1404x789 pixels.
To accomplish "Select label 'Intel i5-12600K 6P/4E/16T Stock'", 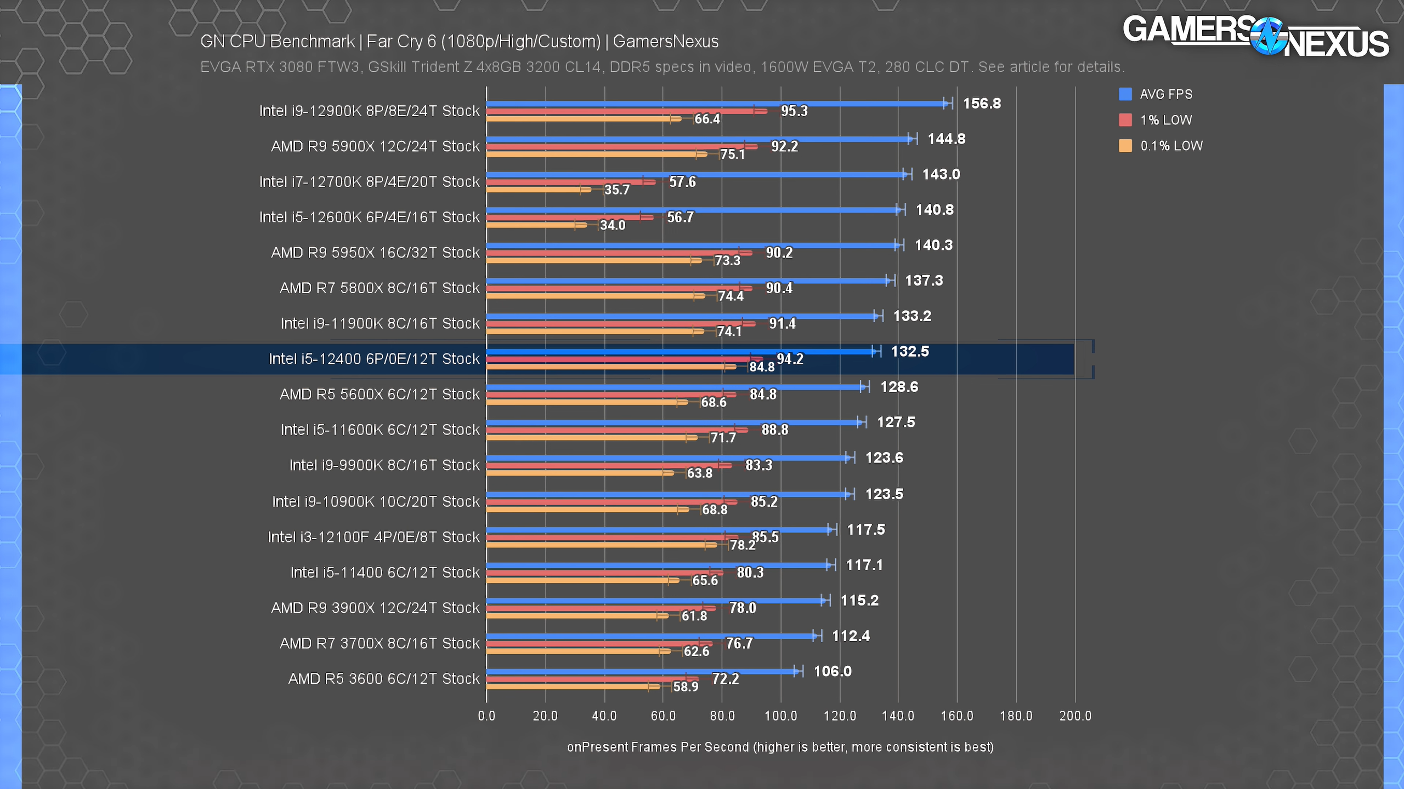I will click(x=369, y=218).
